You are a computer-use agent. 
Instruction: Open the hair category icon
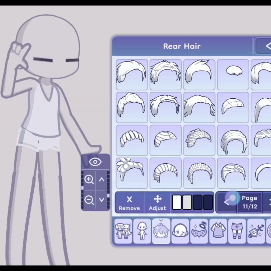(x=161, y=231)
